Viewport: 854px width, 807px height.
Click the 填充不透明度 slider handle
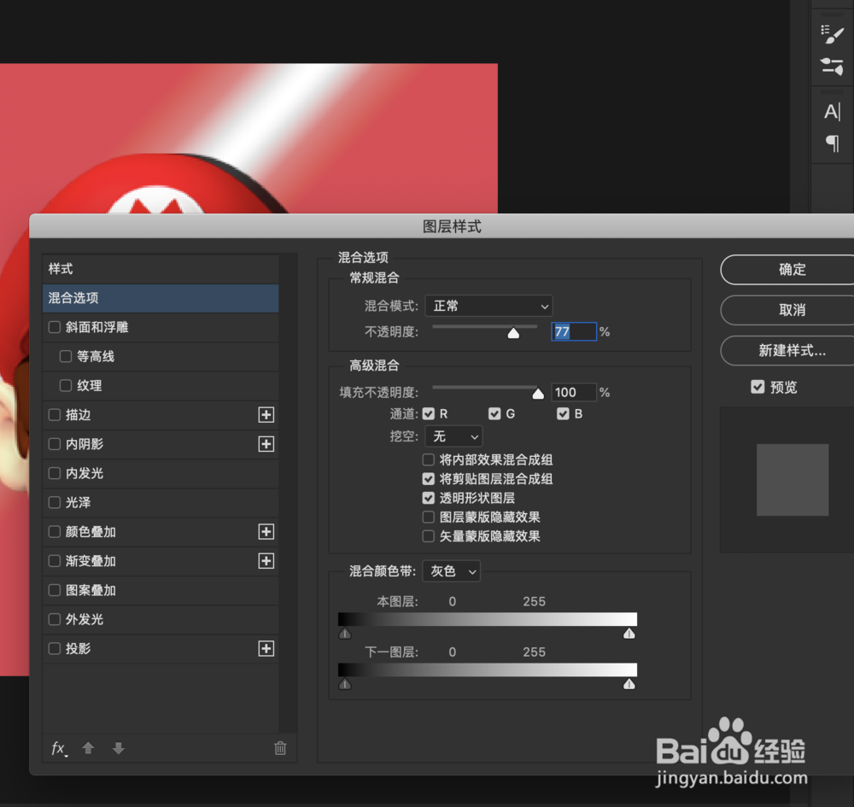[x=538, y=394]
